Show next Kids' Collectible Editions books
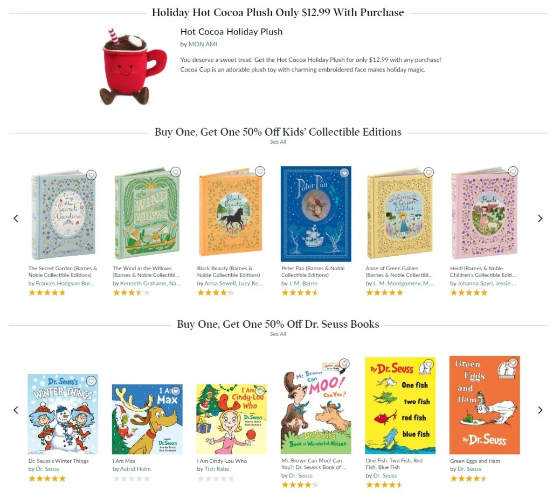Screen dimensions: 553x499 [x=540, y=219]
